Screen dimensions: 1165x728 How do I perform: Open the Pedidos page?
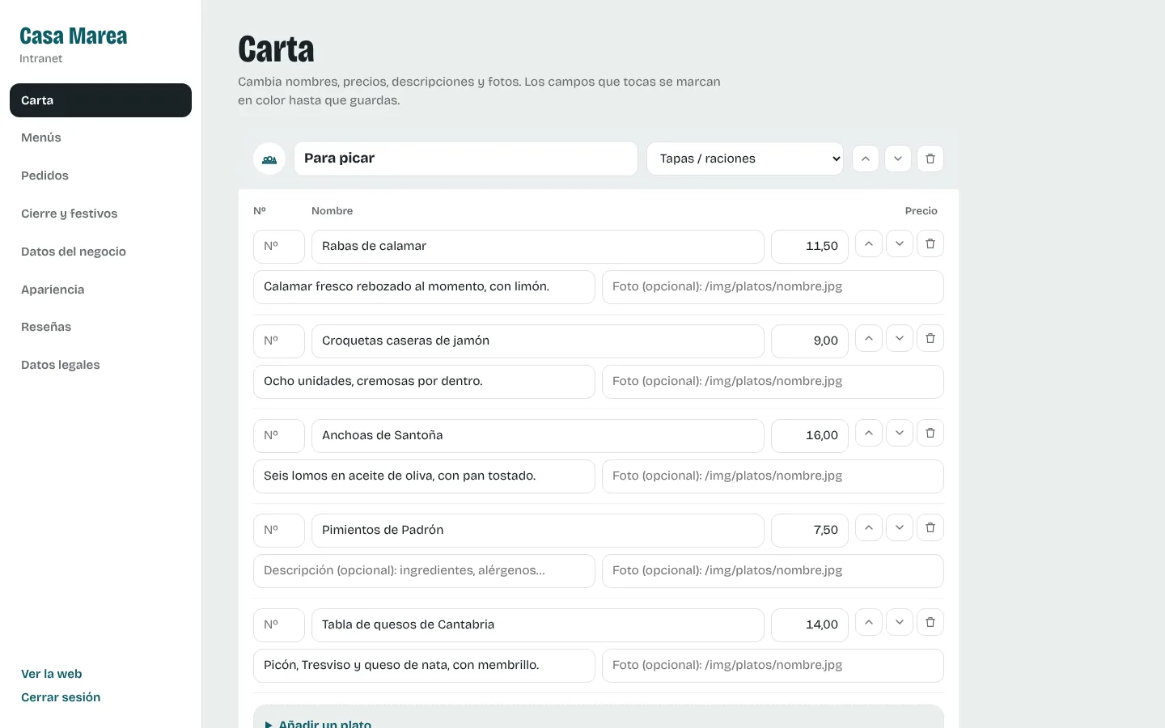click(x=100, y=176)
